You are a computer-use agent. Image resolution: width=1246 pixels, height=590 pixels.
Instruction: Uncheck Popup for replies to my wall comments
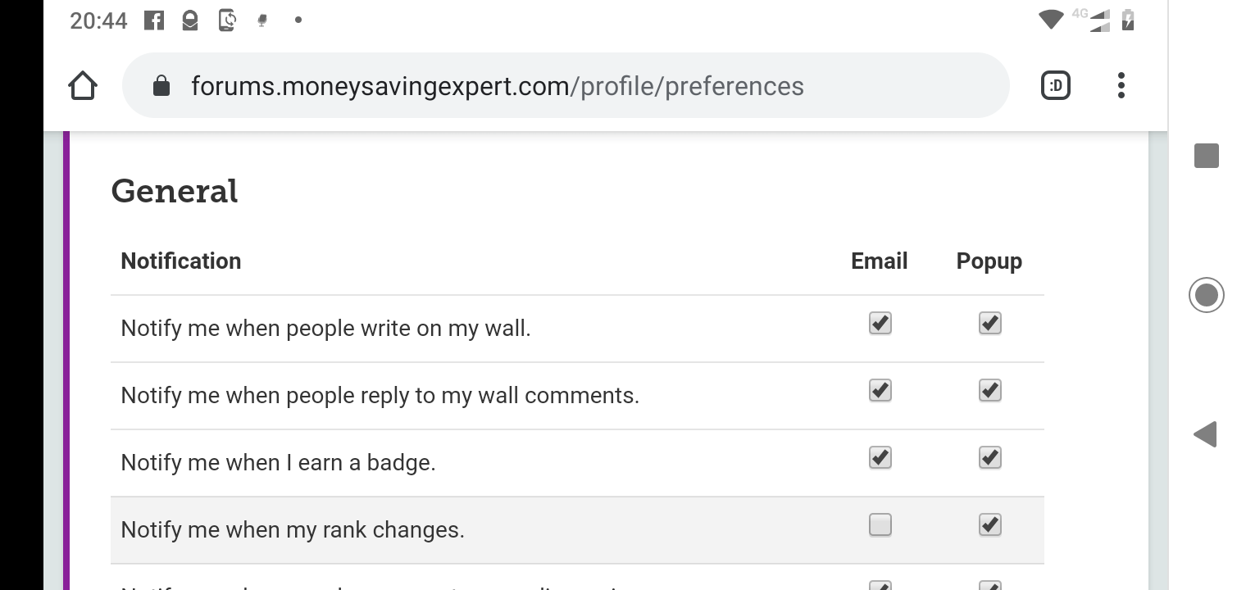click(990, 390)
